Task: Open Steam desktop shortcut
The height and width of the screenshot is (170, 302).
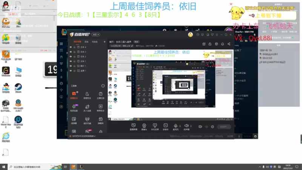Action: click(x=18, y=88)
